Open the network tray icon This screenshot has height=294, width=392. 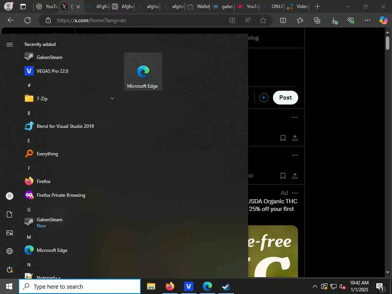[333, 286]
